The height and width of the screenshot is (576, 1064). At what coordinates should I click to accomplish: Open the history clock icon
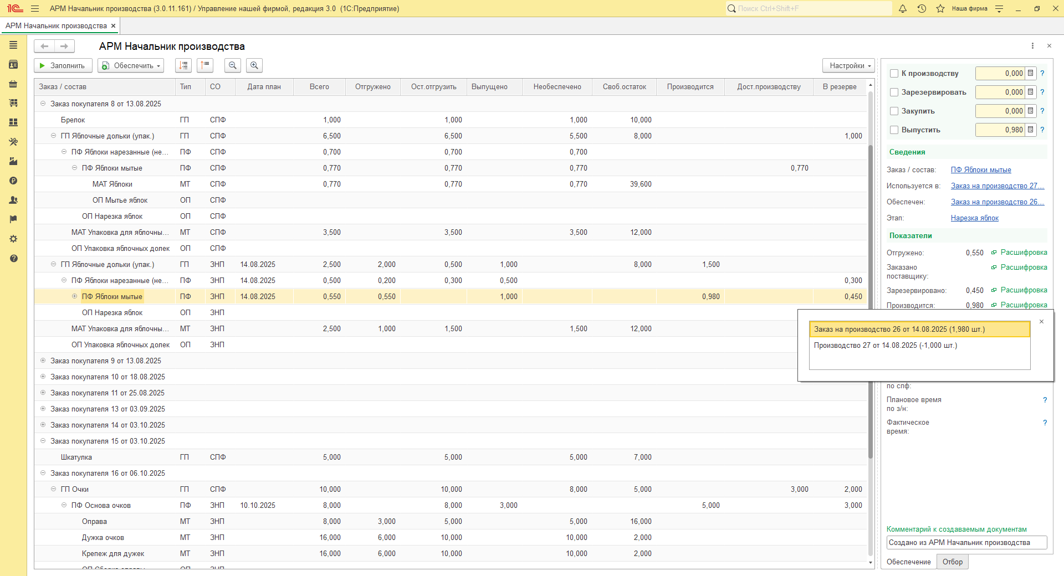tap(922, 9)
